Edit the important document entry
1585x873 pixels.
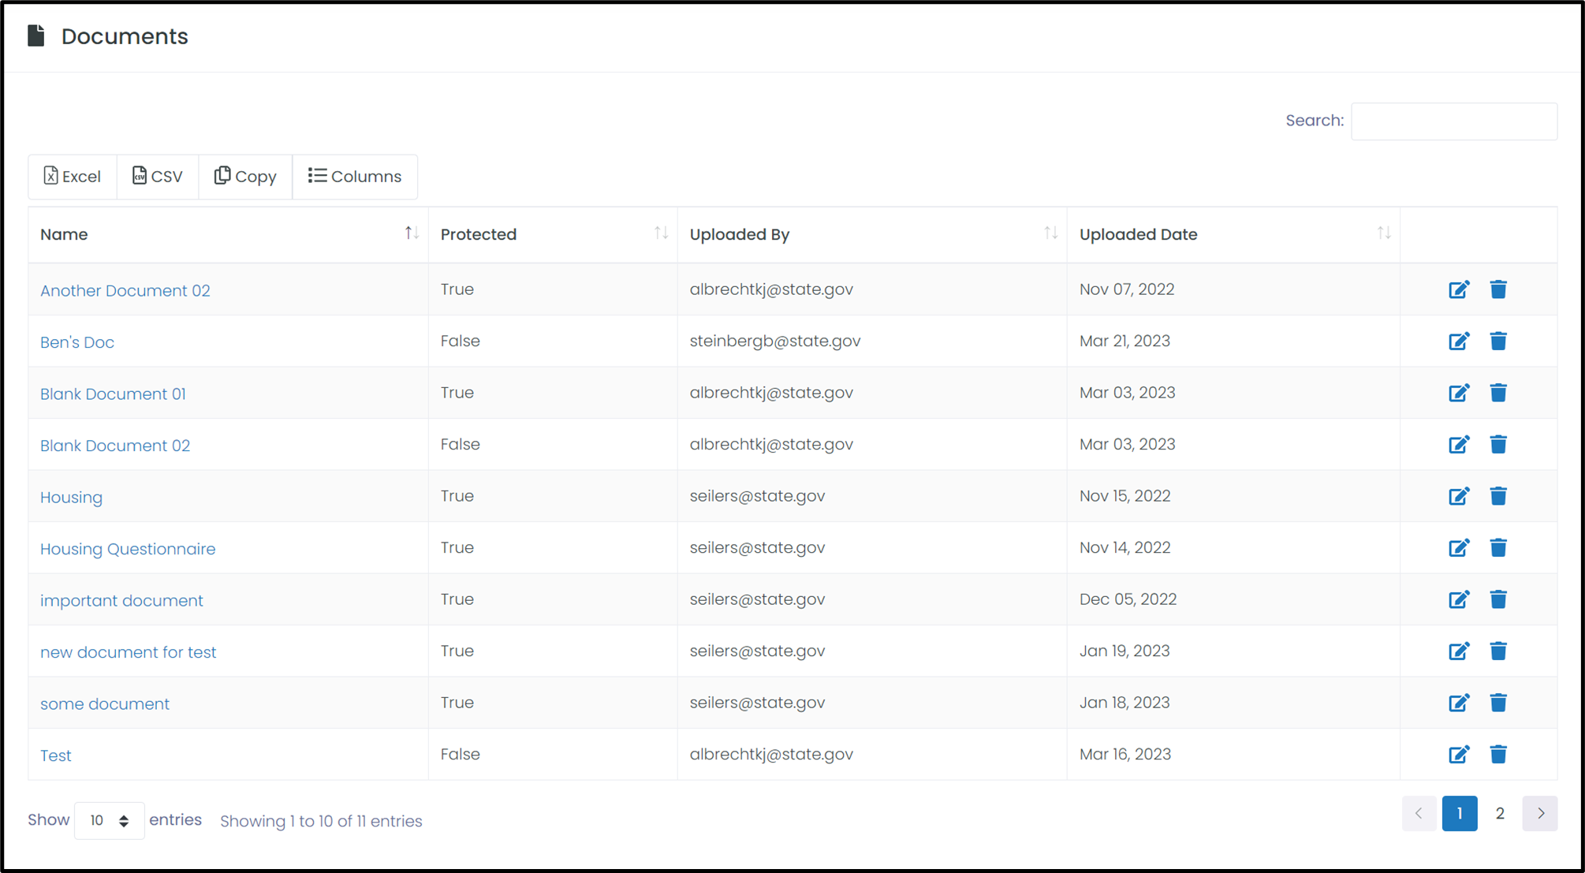pos(1459,599)
